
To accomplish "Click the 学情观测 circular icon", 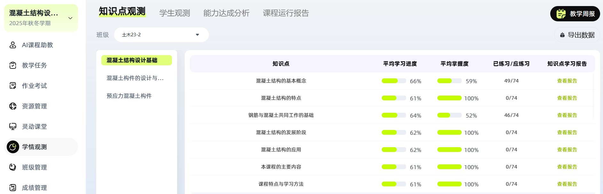I will click(x=13, y=147).
